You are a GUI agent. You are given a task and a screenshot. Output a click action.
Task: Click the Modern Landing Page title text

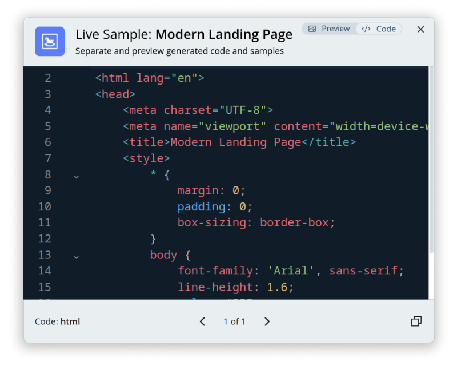pos(223,34)
